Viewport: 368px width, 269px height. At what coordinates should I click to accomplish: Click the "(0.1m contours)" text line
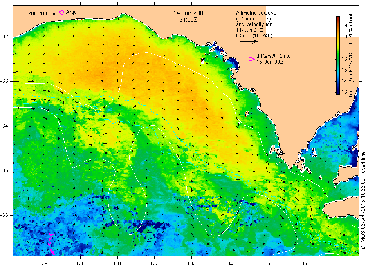coord(254,19)
